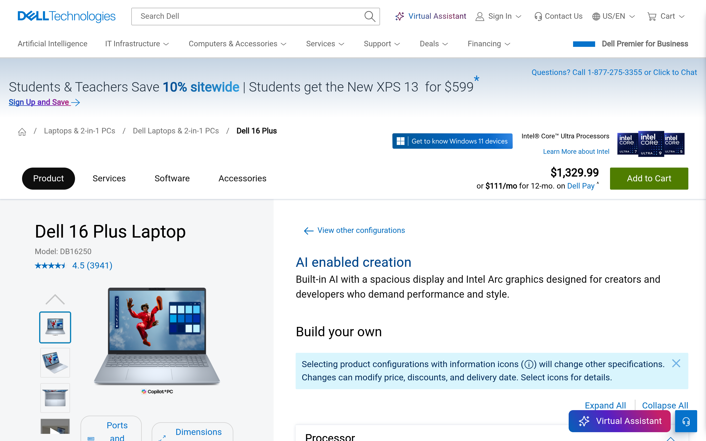Click the Sign In person icon

tap(480, 16)
